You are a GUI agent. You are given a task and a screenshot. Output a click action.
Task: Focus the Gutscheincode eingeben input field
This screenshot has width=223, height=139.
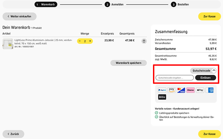(175, 78)
